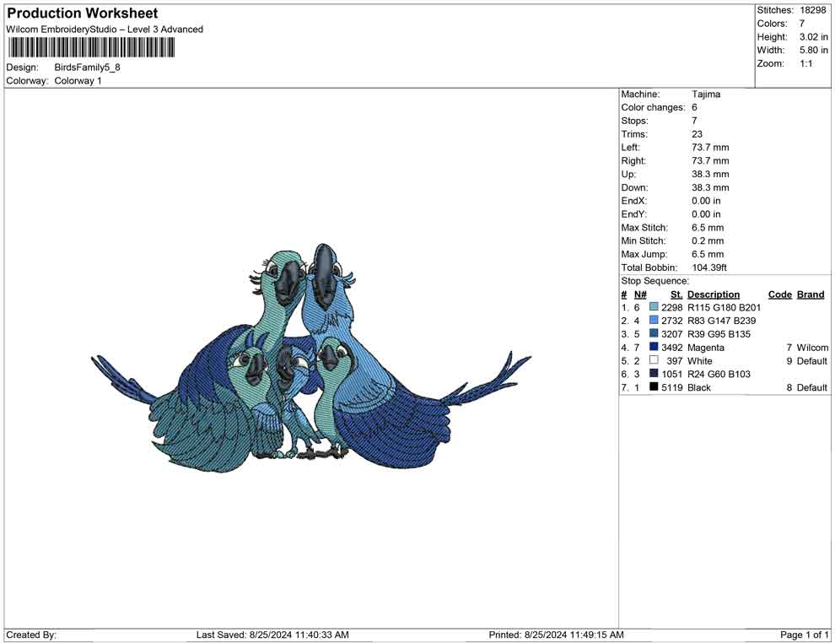Select the Magenta thread color swatch

click(x=654, y=348)
